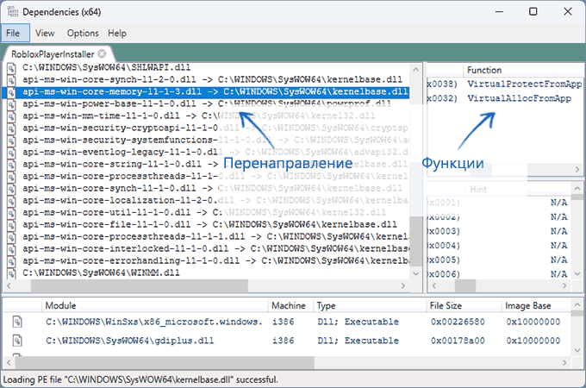586x388 pixels.
Task: Click icon beside api-ms-win-core-processthreads-l1-1-1.dll
Action: point(11,237)
